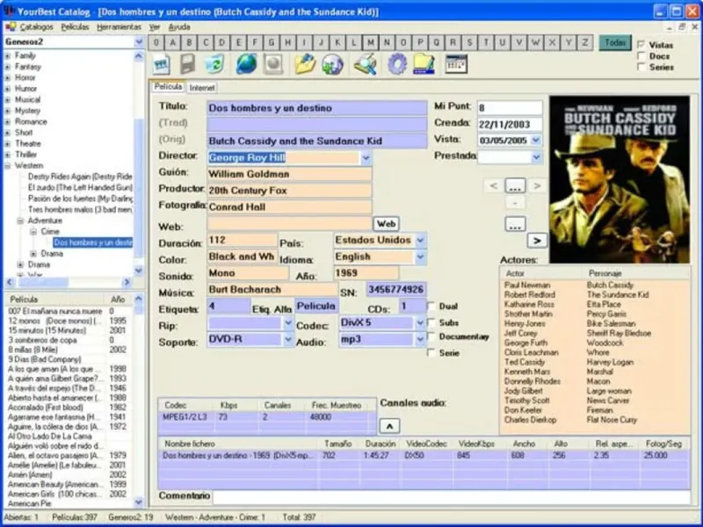Click the green recycle refresh toolbar icon

click(x=215, y=64)
